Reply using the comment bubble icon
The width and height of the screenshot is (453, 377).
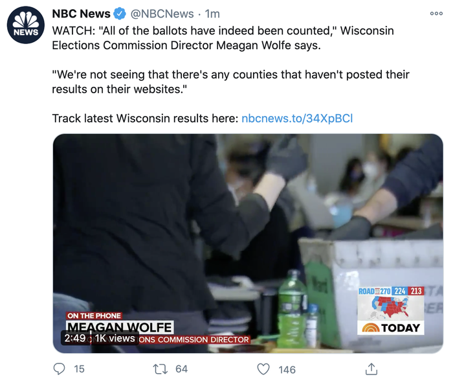pyautogui.click(x=60, y=369)
